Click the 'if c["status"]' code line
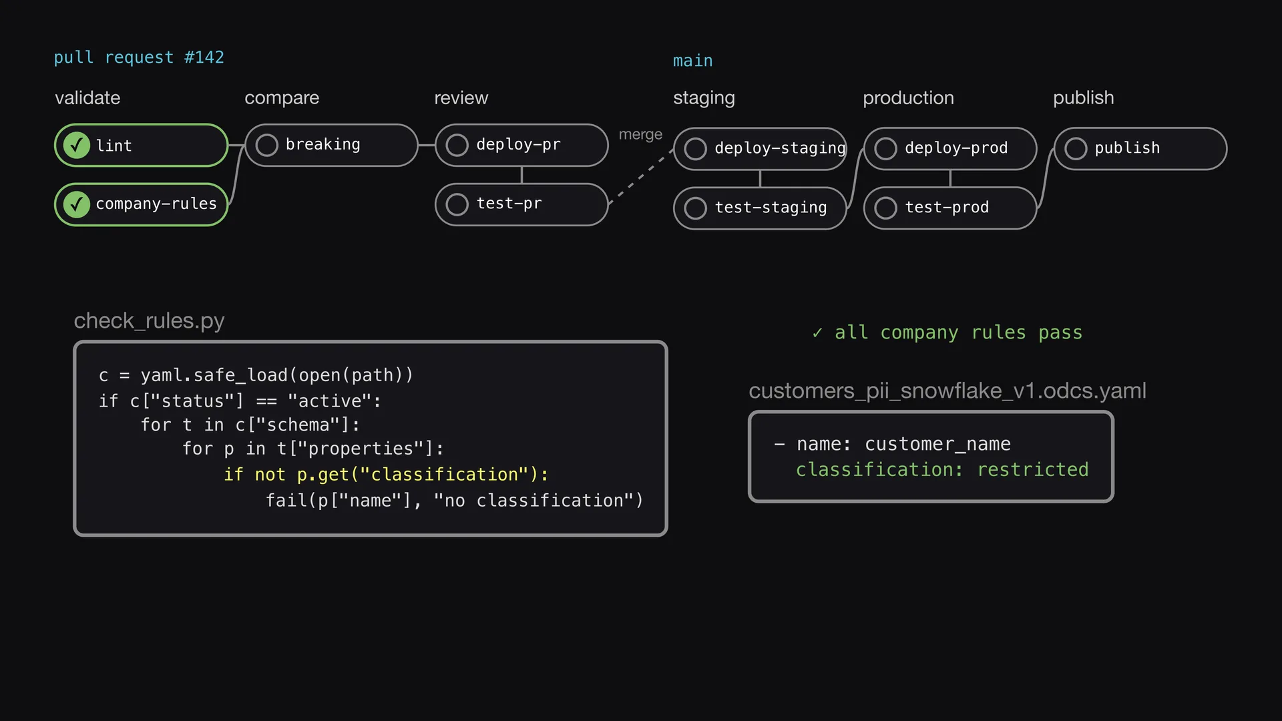 pos(240,401)
